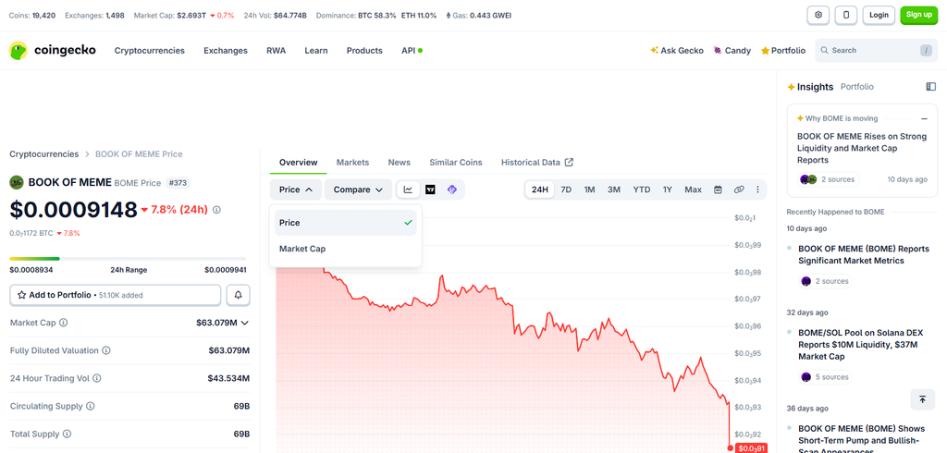Click 5 sources badge
Viewport: 947px width, 453px height.
[x=825, y=377]
